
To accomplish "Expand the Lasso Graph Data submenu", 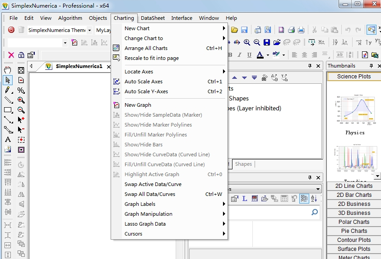I will coord(169,224).
